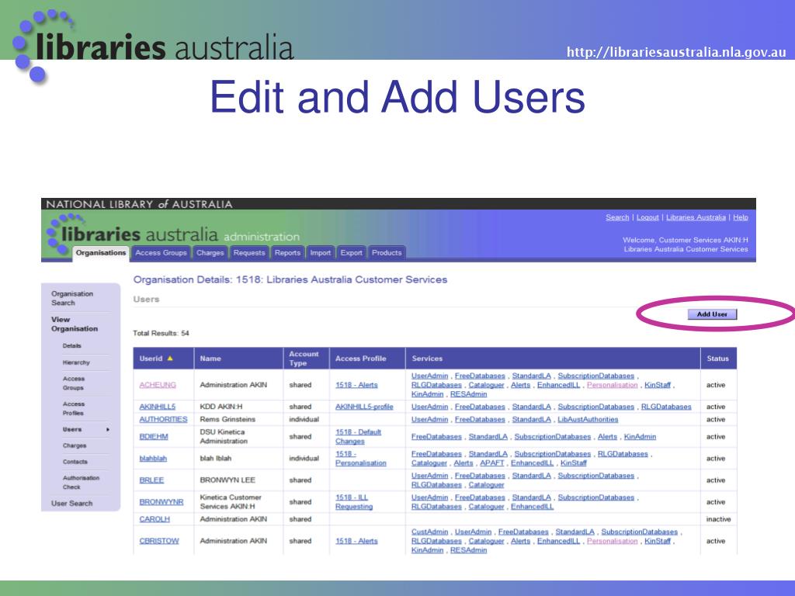Image resolution: width=795 pixels, height=596 pixels.
Task: Select View Organisation in the sidebar
Action: tap(75, 324)
